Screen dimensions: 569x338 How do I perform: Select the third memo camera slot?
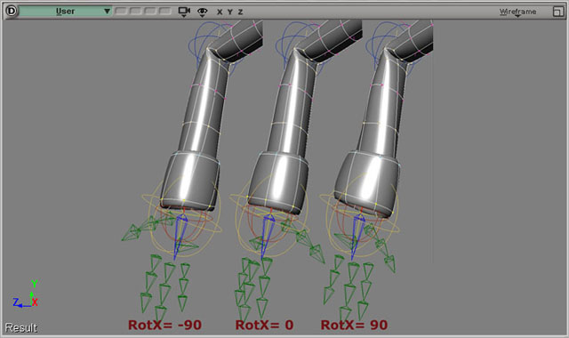pos(150,12)
